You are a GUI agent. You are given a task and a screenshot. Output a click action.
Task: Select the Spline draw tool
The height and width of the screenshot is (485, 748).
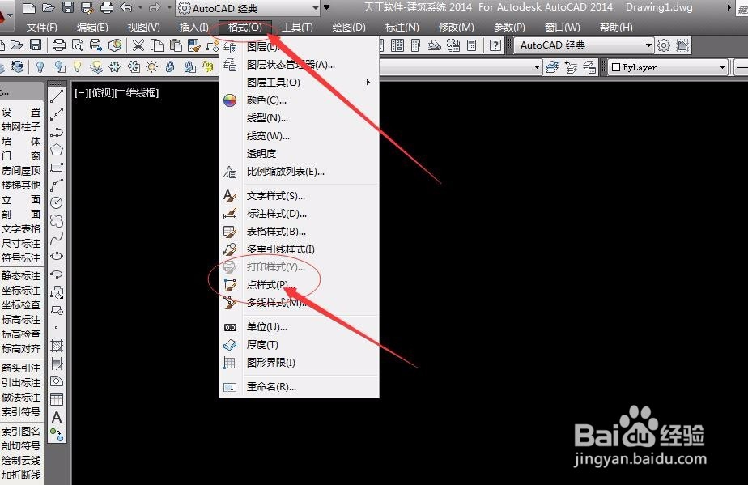pyautogui.click(x=57, y=238)
